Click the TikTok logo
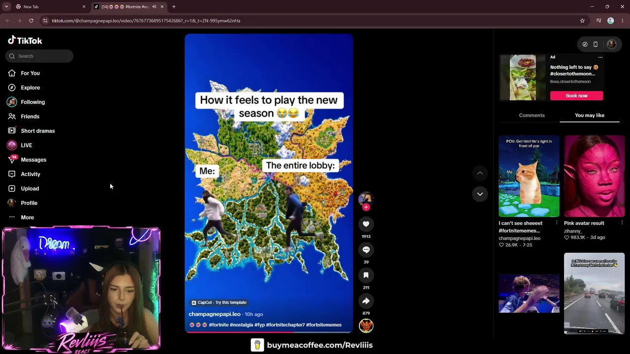Image resolution: width=630 pixels, height=354 pixels. [25, 40]
